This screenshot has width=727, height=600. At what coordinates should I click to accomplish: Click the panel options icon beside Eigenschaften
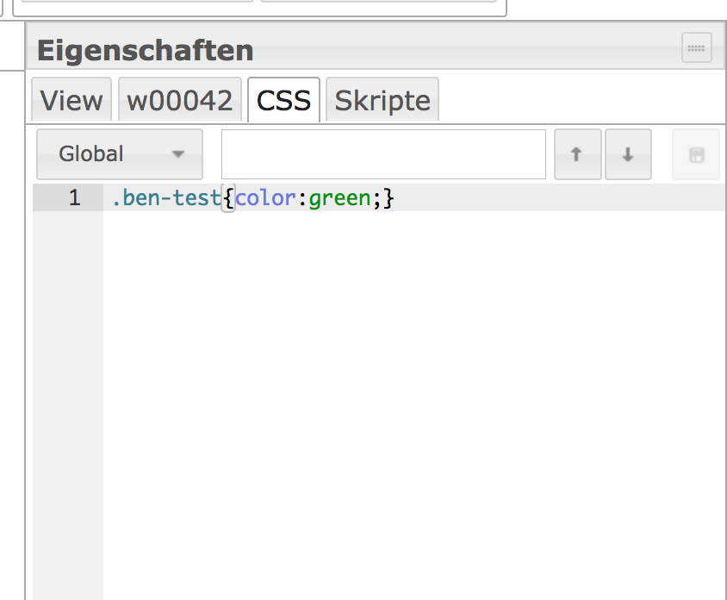coord(696,48)
